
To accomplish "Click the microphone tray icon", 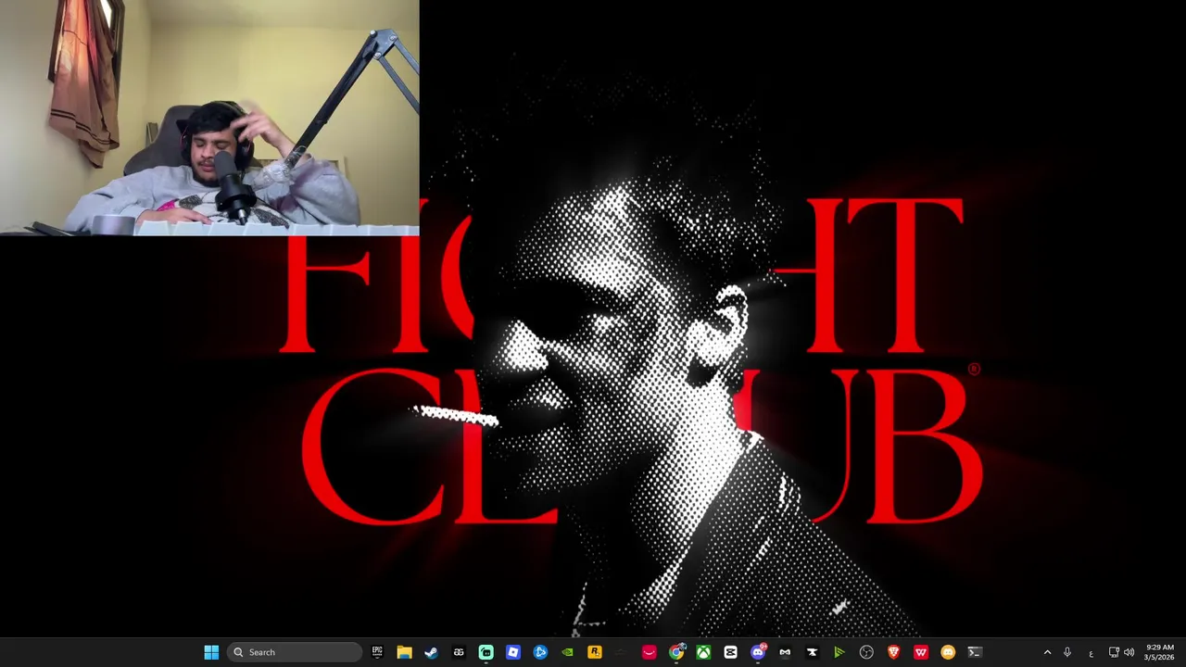I will pyautogui.click(x=1067, y=652).
